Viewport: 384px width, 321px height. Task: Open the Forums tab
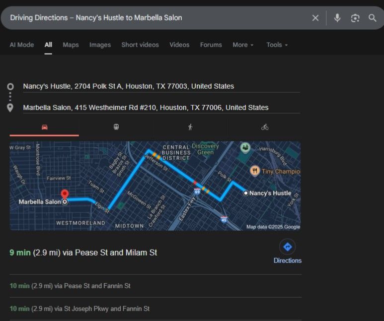point(211,45)
